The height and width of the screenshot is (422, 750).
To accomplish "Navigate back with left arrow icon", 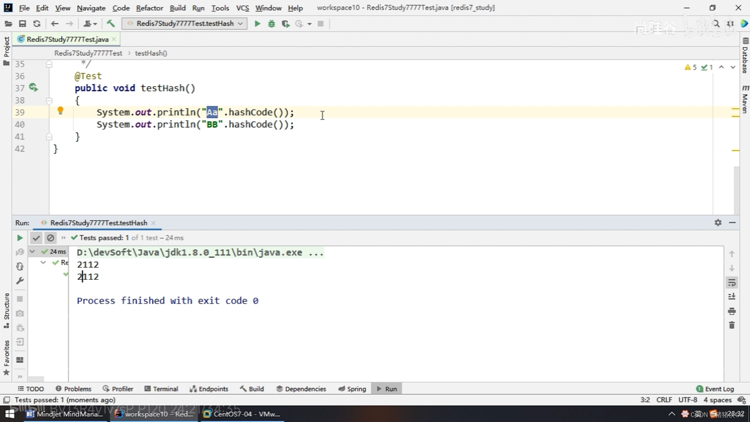I will point(55,24).
